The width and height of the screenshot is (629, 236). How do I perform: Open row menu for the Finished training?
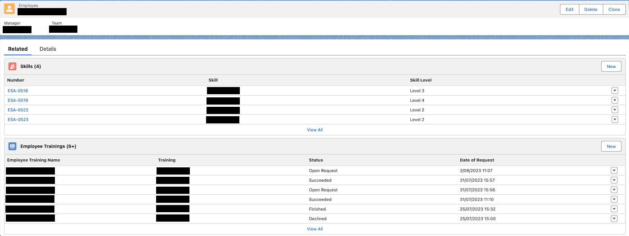pos(614,209)
